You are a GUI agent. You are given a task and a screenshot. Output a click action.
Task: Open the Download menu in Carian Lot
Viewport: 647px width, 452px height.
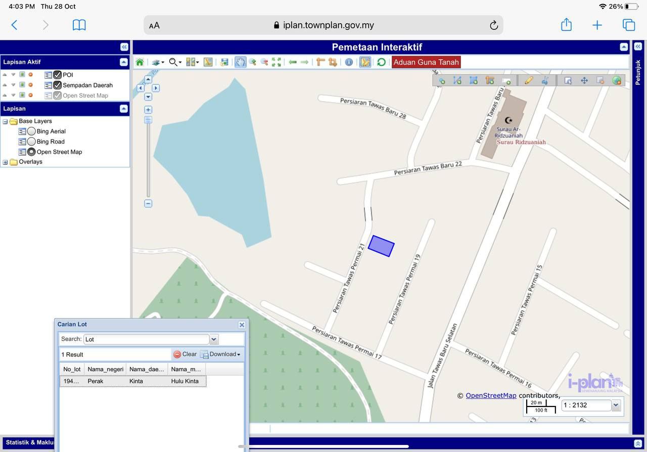[221, 354]
